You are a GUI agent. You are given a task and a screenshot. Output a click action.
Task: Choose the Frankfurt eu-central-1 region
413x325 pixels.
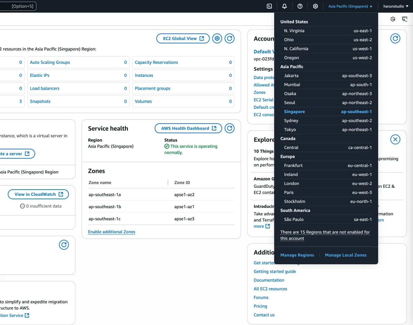[328, 165]
